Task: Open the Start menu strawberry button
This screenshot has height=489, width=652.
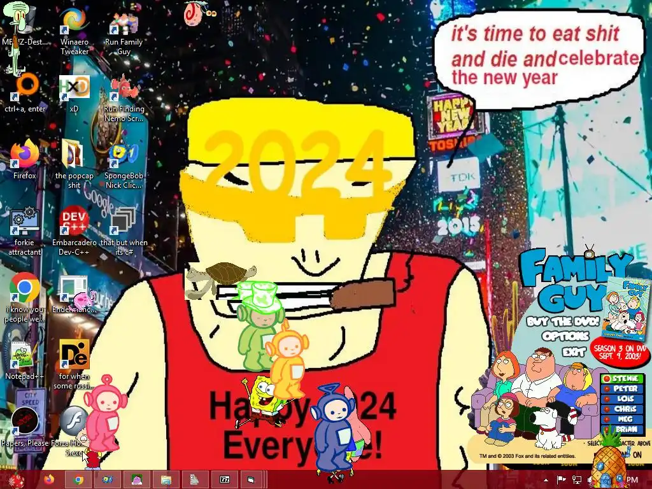Action: tap(17, 480)
